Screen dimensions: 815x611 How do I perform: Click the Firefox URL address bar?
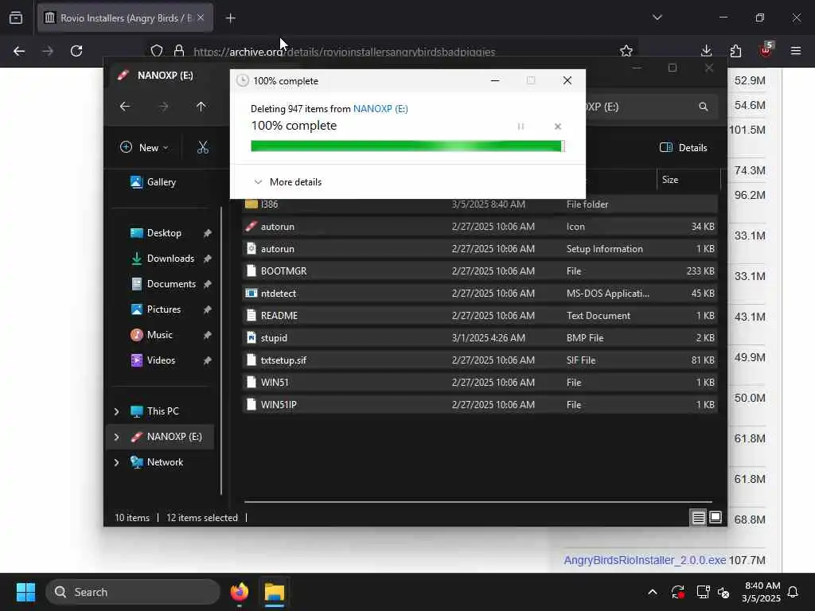point(391,51)
